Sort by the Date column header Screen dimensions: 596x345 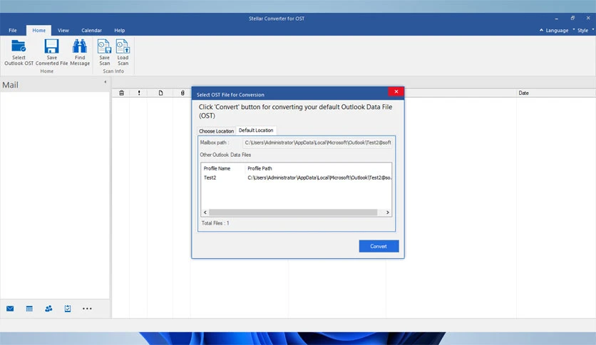tap(524, 93)
